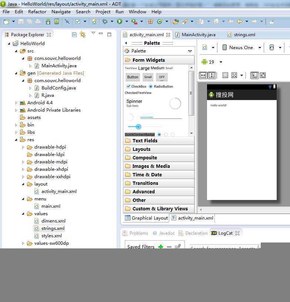Switch to MainActivity.java editor tab

[x=196, y=35]
